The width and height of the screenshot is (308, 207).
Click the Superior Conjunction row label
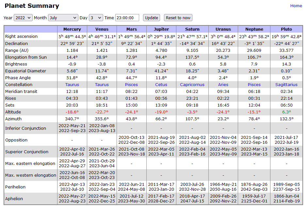27,152
